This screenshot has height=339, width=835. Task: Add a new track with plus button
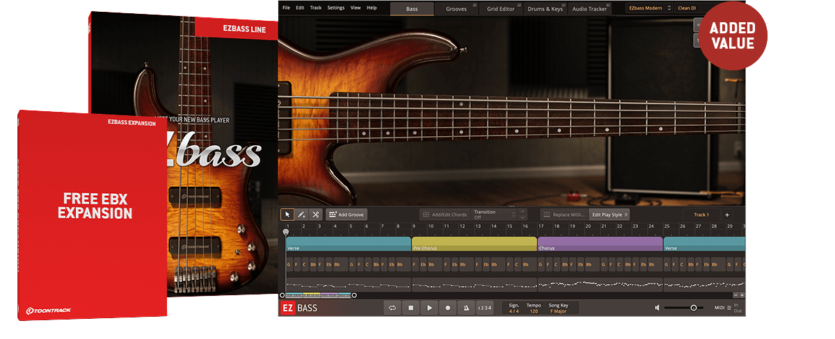tap(726, 215)
